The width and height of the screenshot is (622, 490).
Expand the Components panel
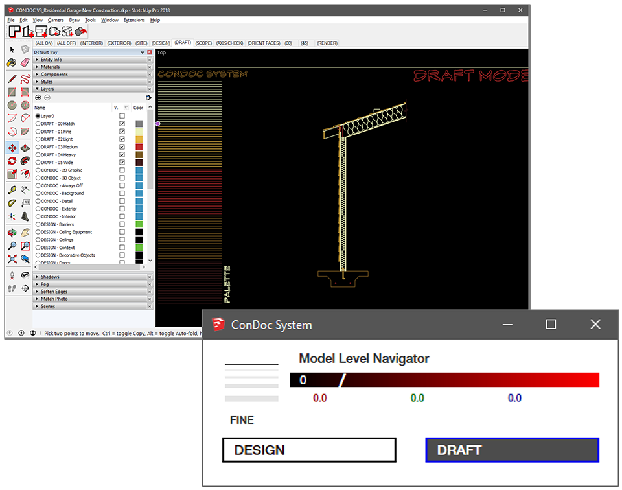pyautogui.click(x=91, y=74)
